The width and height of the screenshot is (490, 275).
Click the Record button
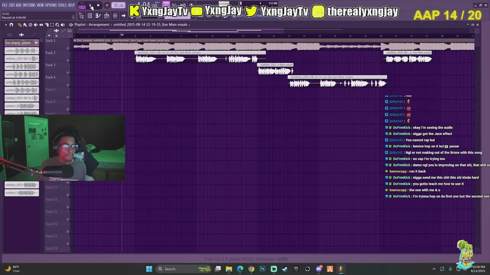click(107, 5)
